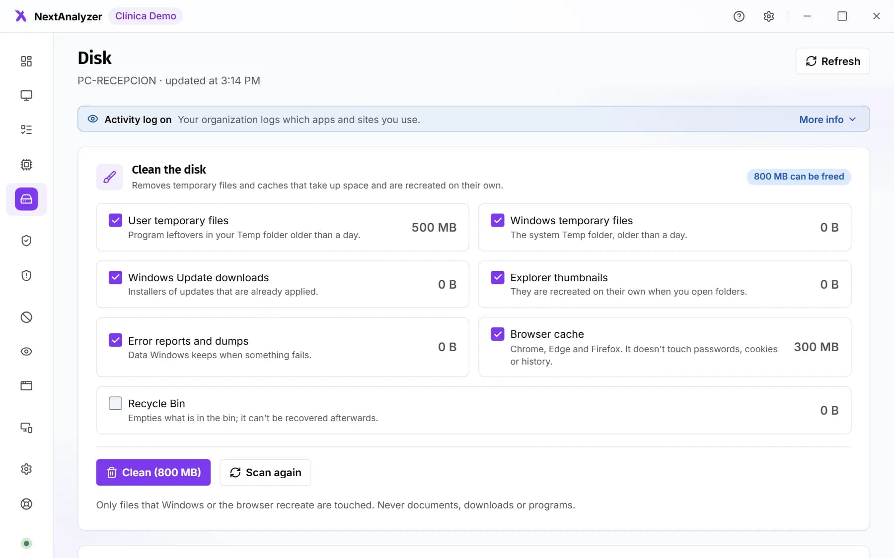Uncheck Explorer thumbnails checkbox
This screenshot has width=894, height=558.
point(498,277)
